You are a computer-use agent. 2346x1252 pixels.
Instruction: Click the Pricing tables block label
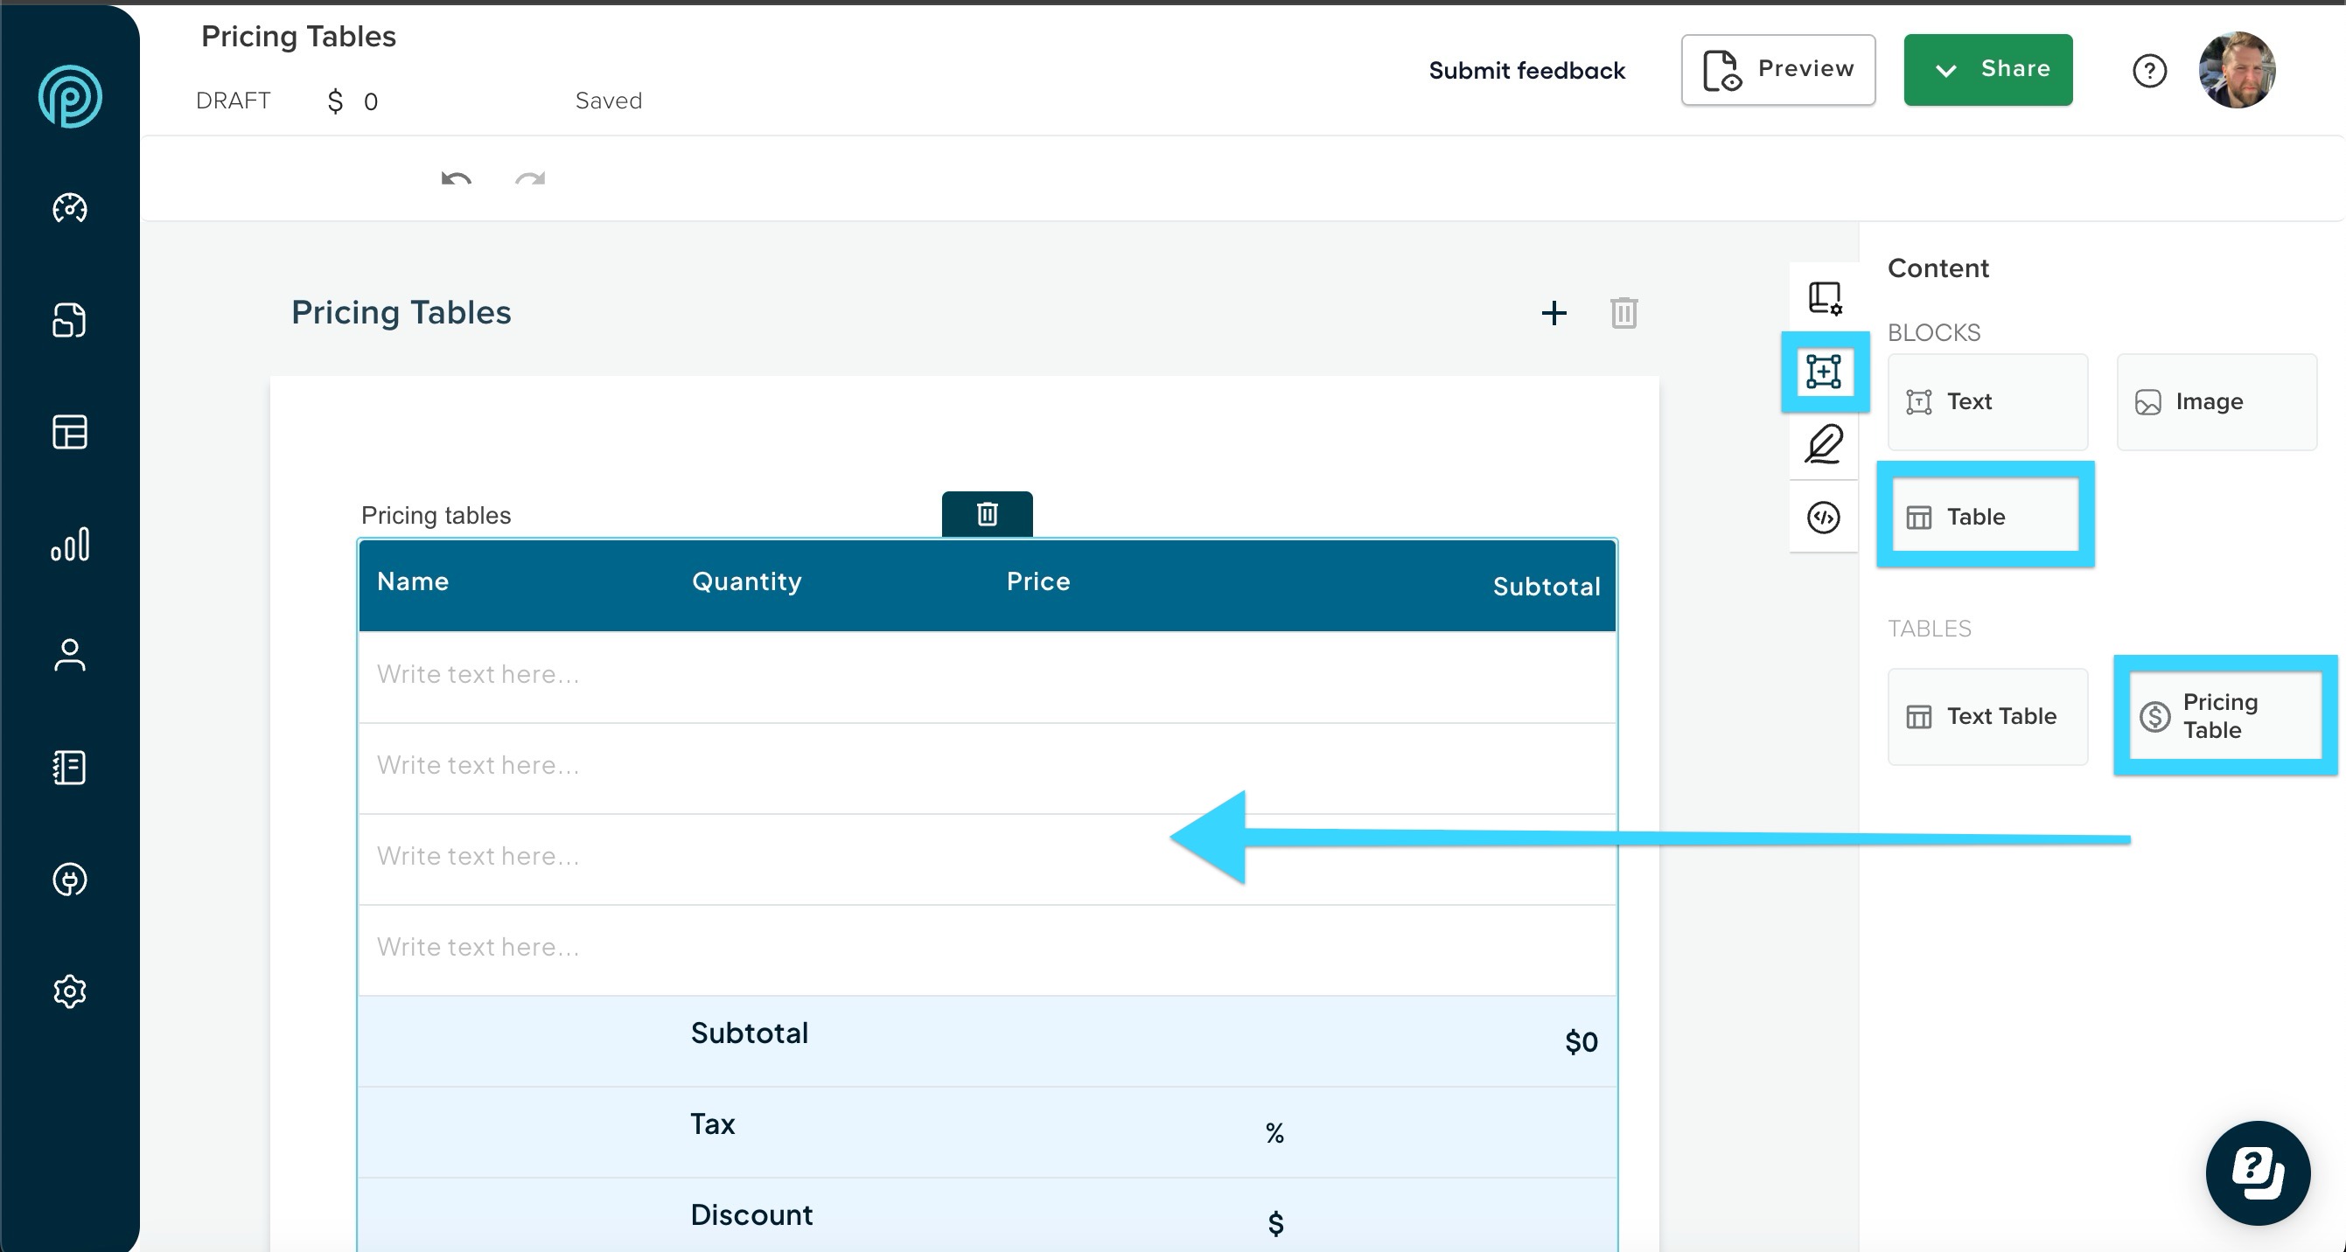tap(436, 515)
